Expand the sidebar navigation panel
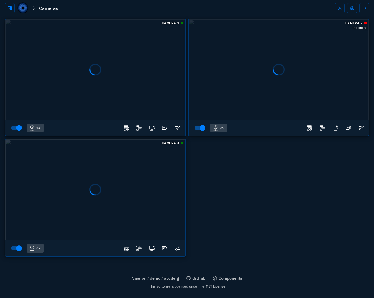The width and height of the screenshot is (374, 298). point(10,8)
